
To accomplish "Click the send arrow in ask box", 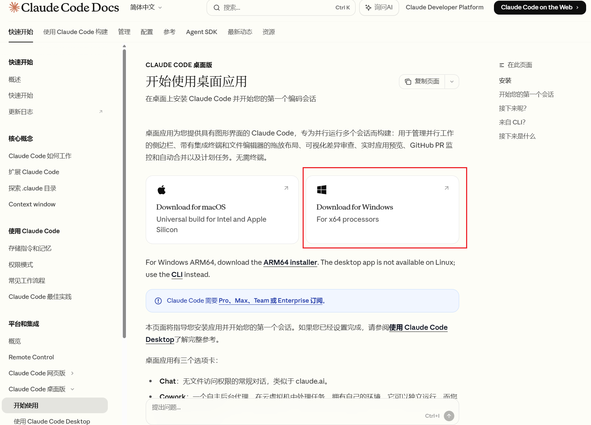I will pyautogui.click(x=449, y=416).
